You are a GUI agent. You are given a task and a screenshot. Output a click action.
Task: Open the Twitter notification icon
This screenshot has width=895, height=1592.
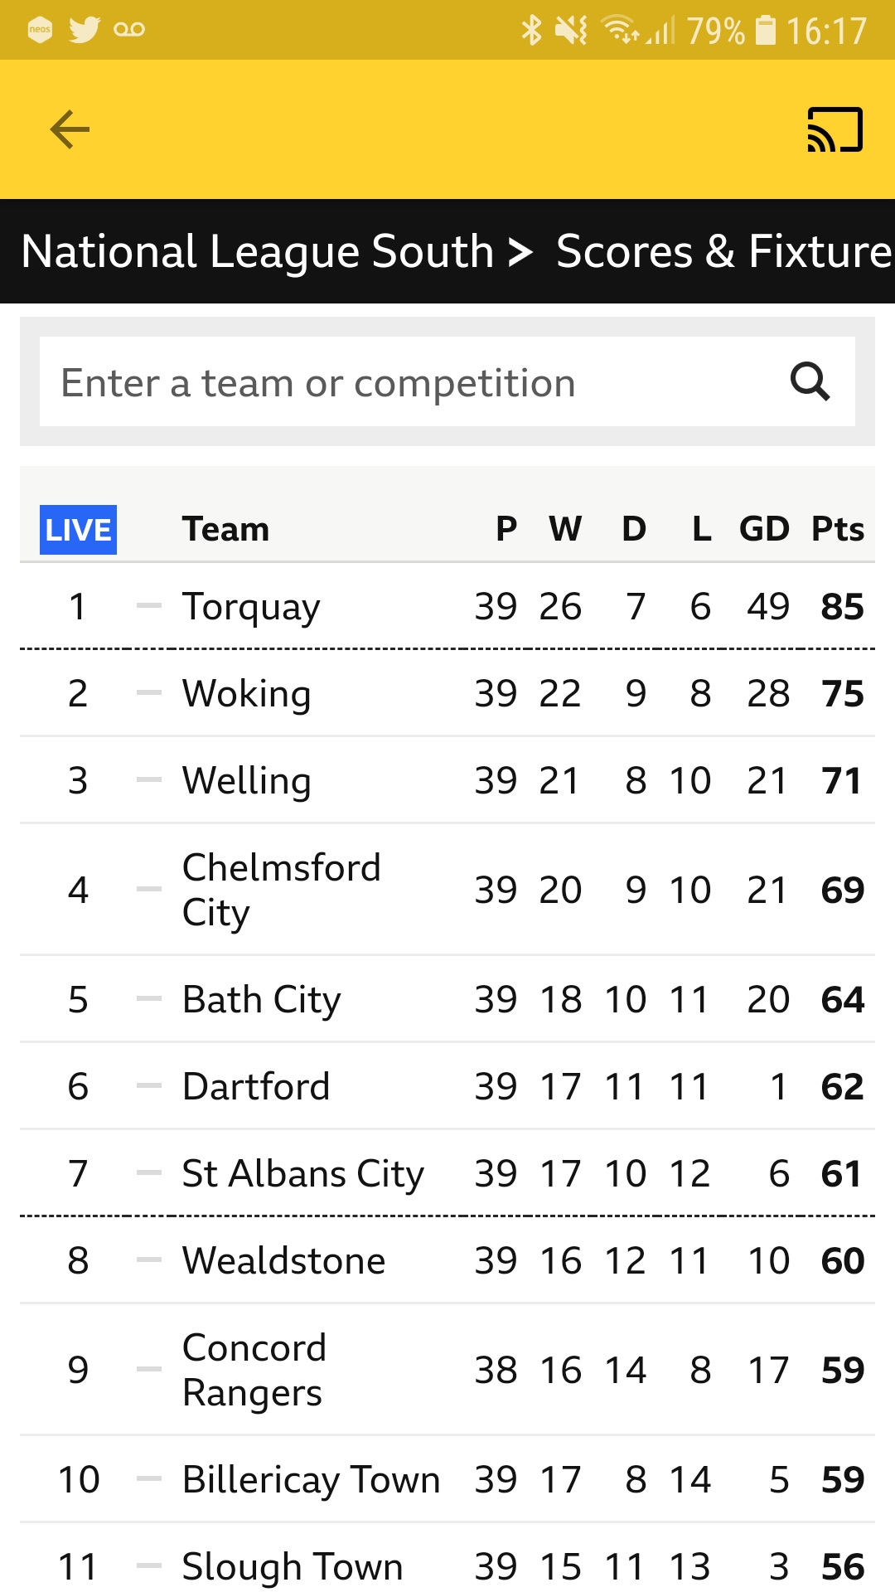(85, 30)
